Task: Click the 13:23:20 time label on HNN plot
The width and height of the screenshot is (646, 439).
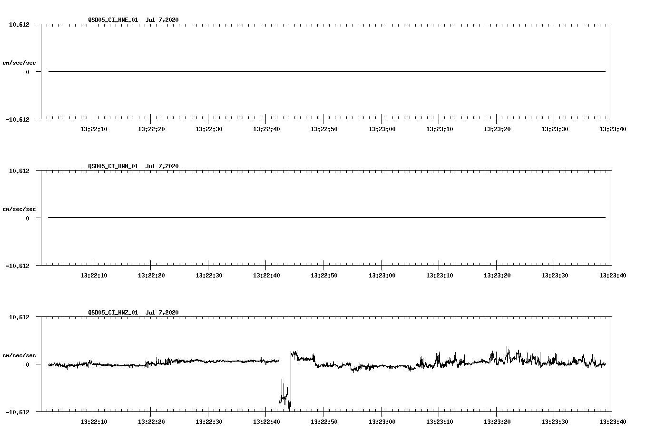Action: click(497, 276)
